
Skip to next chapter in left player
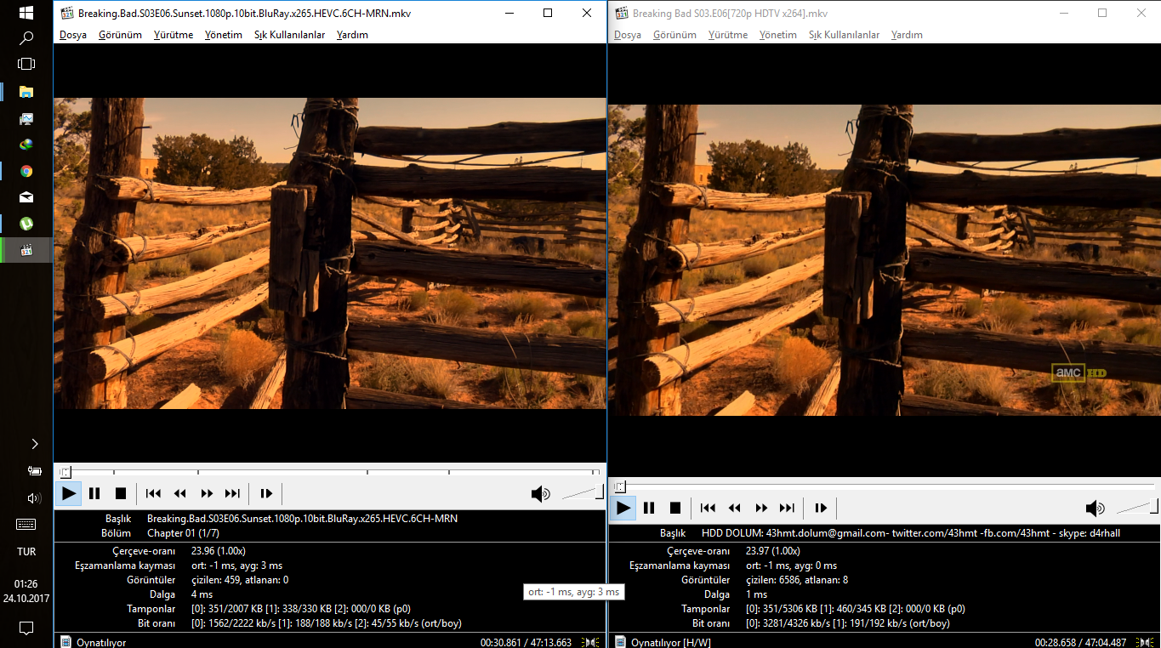pos(232,493)
